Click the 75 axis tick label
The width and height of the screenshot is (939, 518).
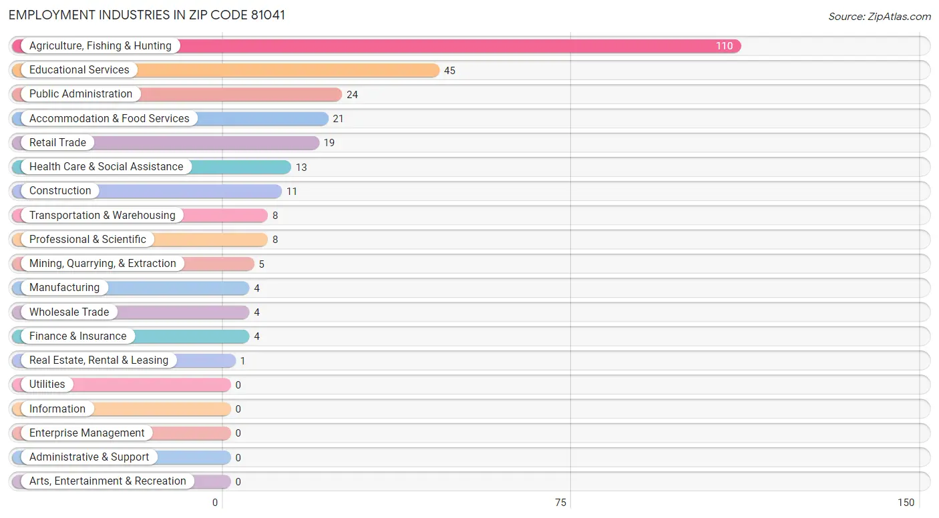tap(560, 503)
